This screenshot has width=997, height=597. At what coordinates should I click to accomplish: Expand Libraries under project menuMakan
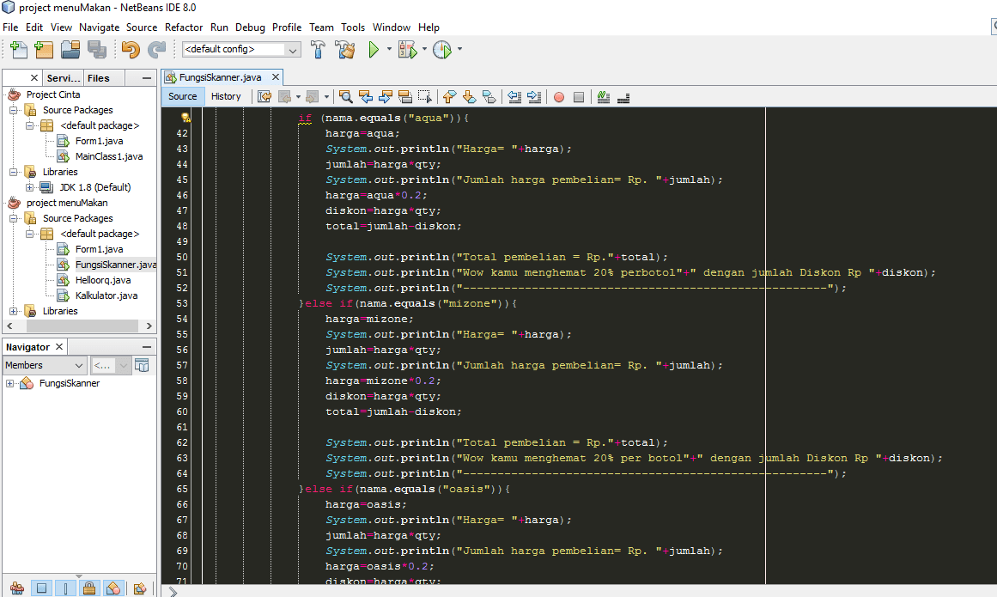[x=14, y=311]
